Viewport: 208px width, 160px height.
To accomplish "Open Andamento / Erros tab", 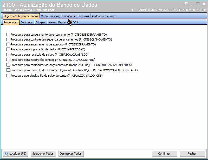I will [x=103, y=16].
